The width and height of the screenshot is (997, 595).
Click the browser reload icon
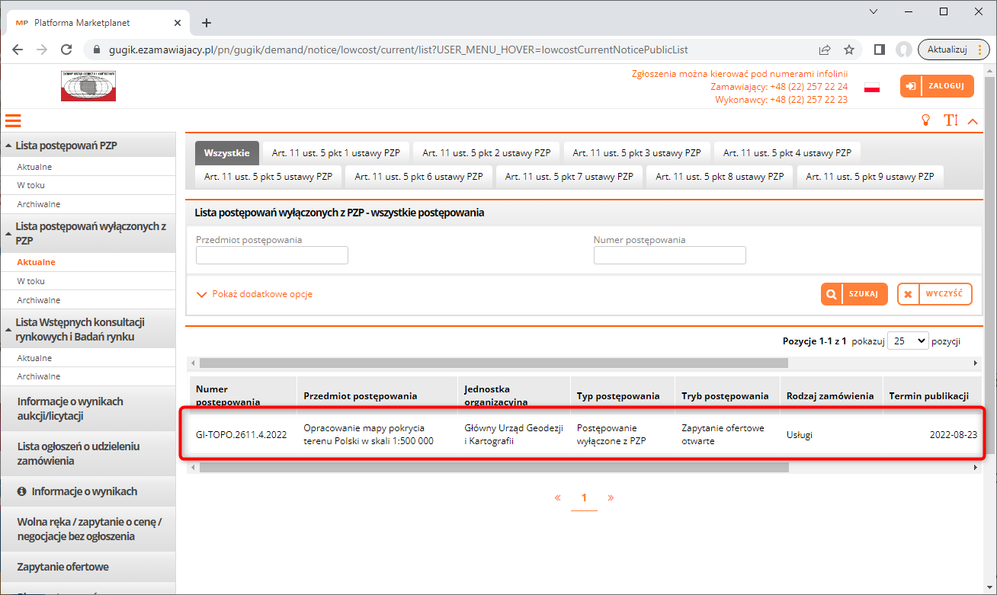point(66,50)
